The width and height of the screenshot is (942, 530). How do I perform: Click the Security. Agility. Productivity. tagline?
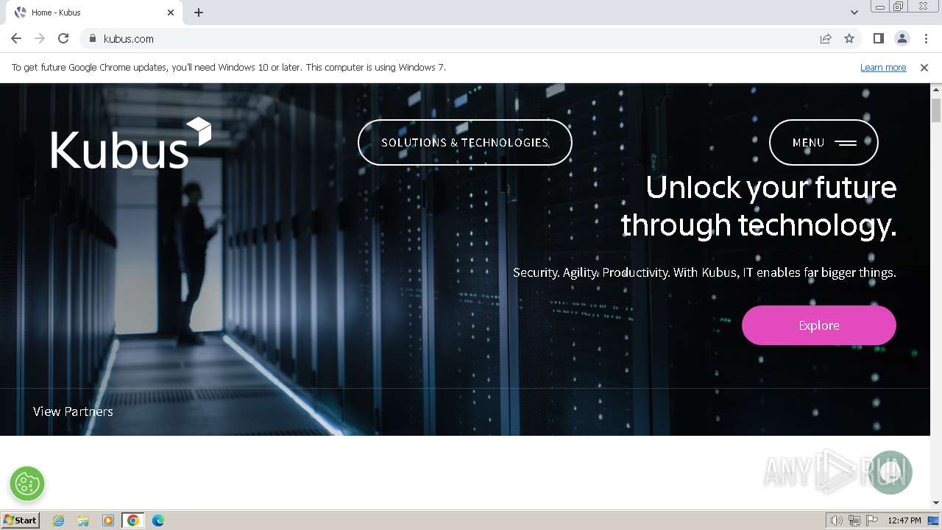click(704, 272)
